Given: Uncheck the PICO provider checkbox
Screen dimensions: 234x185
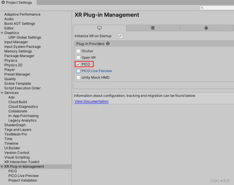Looking at the screenshot, I should tap(78, 64).
